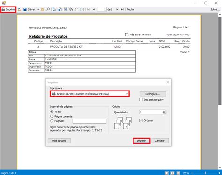This screenshot has width=222, height=175.
Task: Click the 'Relatório de Produtos' title
Action: (x=48, y=36)
